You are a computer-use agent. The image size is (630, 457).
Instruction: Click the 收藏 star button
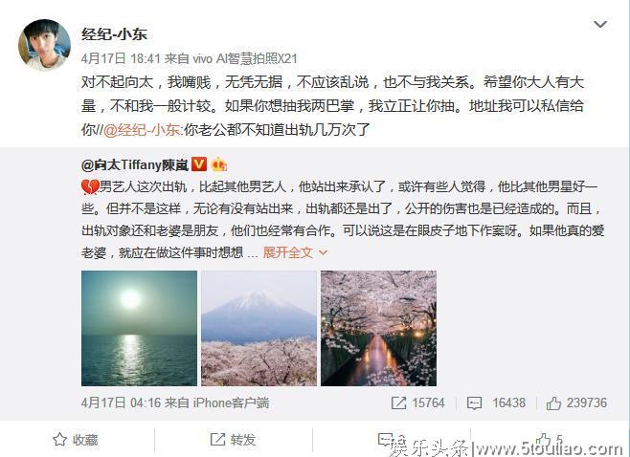76,440
